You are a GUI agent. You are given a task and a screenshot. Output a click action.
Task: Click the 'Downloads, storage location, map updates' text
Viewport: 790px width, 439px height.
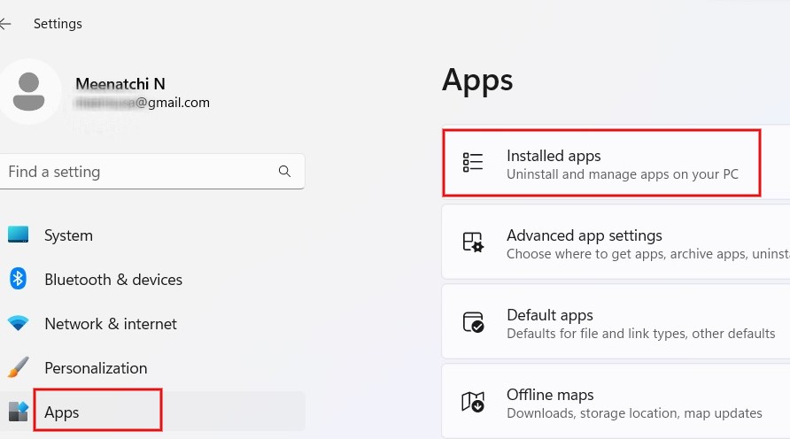634,412
